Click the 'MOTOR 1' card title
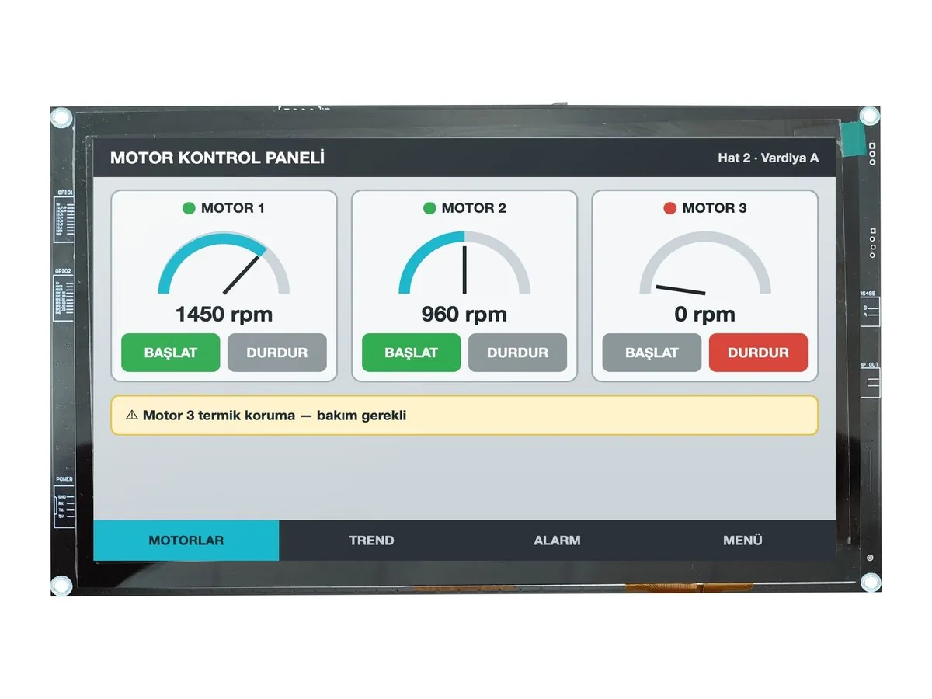This screenshot has width=932, height=699. (x=233, y=208)
